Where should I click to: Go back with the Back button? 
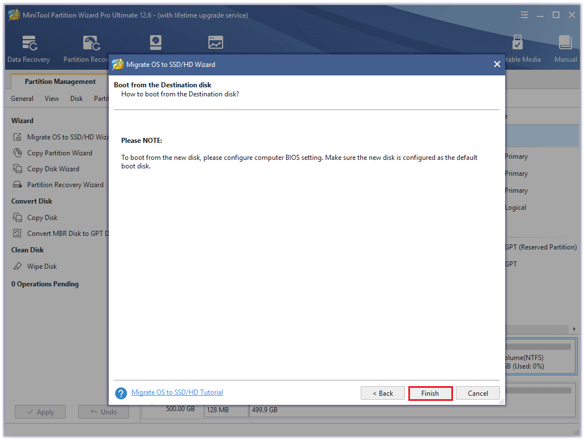(383, 394)
